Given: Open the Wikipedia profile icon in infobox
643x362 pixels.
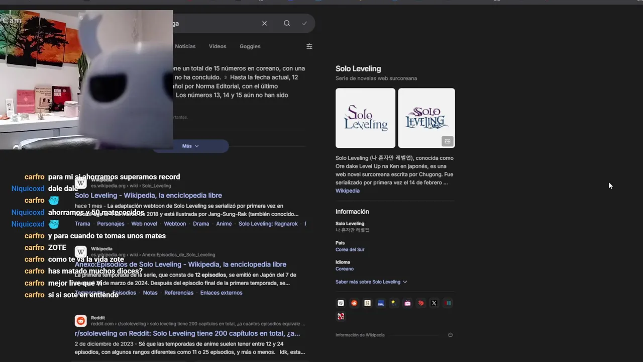Looking at the screenshot, I should pyautogui.click(x=341, y=303).
